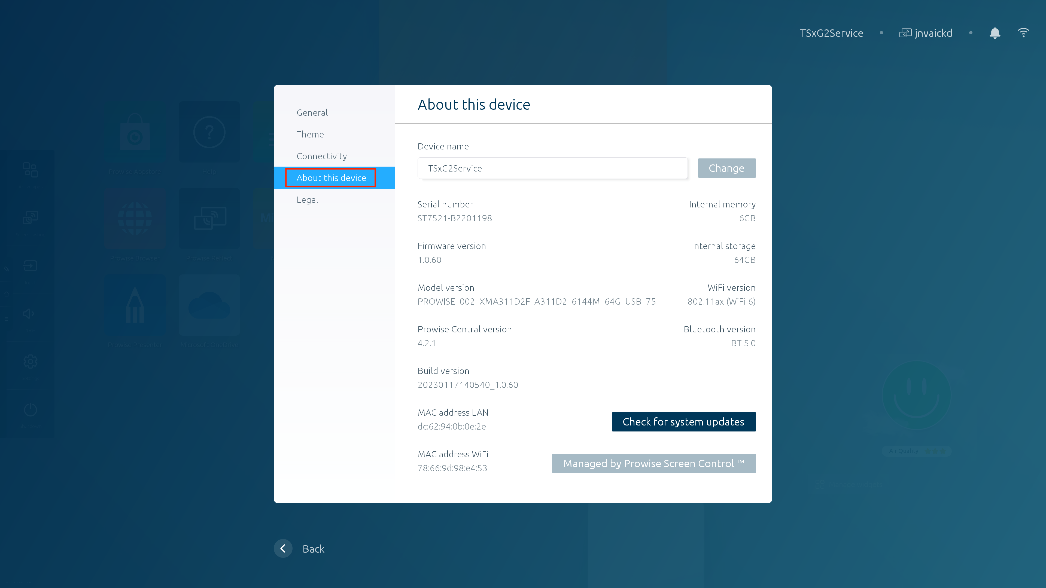Click into the Device name input field
Viewport: 1046px width, 588px height.
[x=552, y=168]
